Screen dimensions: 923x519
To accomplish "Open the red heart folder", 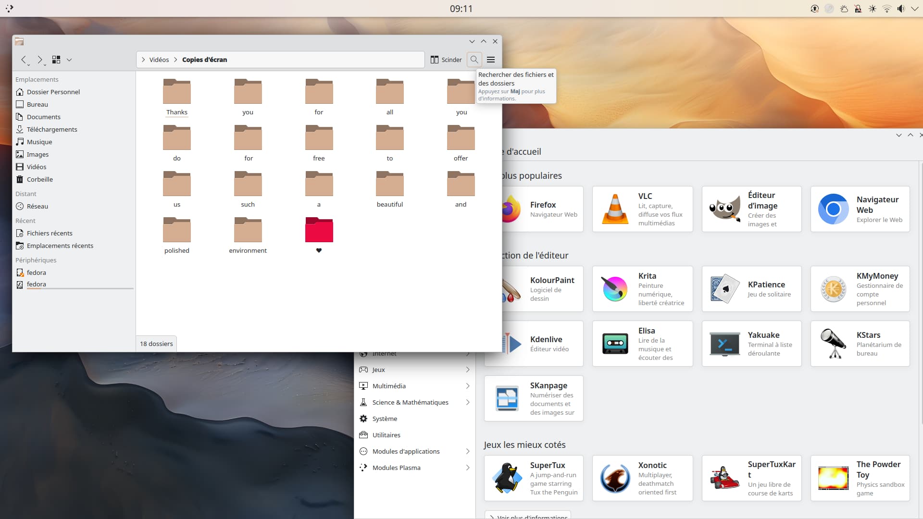I will point(319,231).
